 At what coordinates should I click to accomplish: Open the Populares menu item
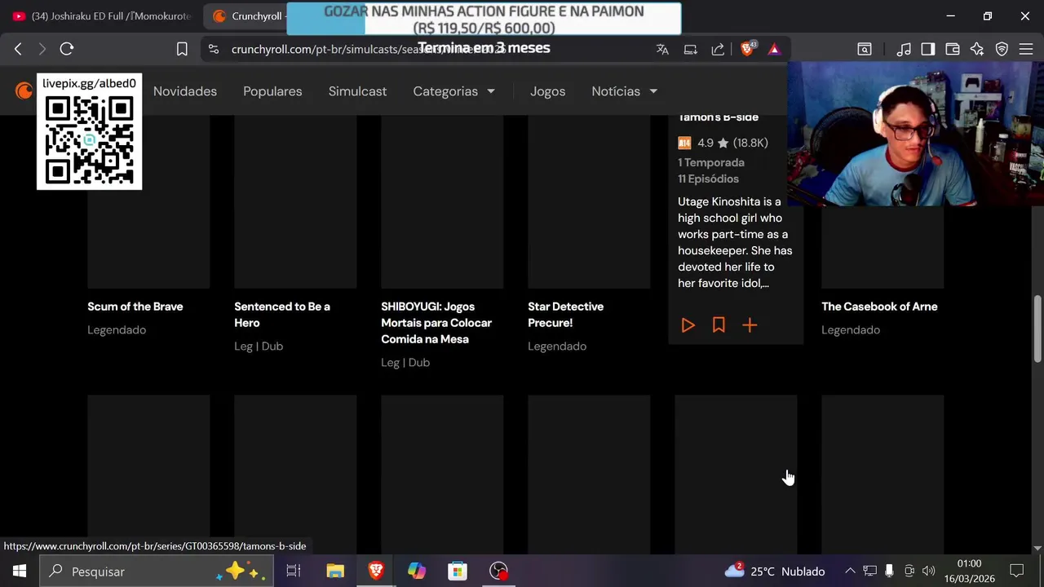click(x=272, y=91)
